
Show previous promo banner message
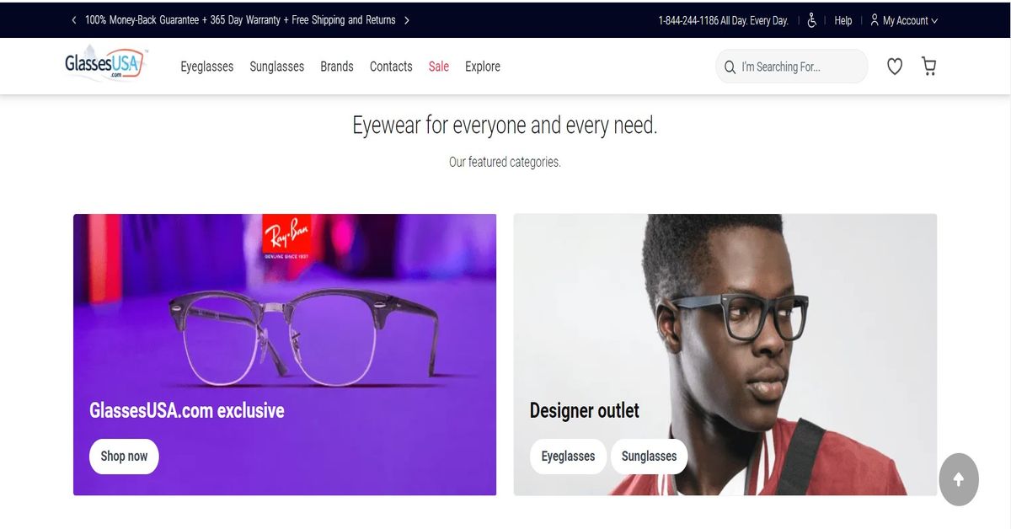(73, 20)
